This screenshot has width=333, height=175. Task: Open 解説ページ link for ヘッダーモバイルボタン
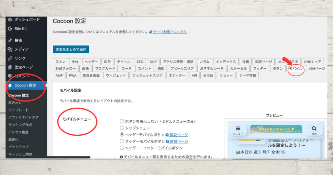(x=179, y=135)
